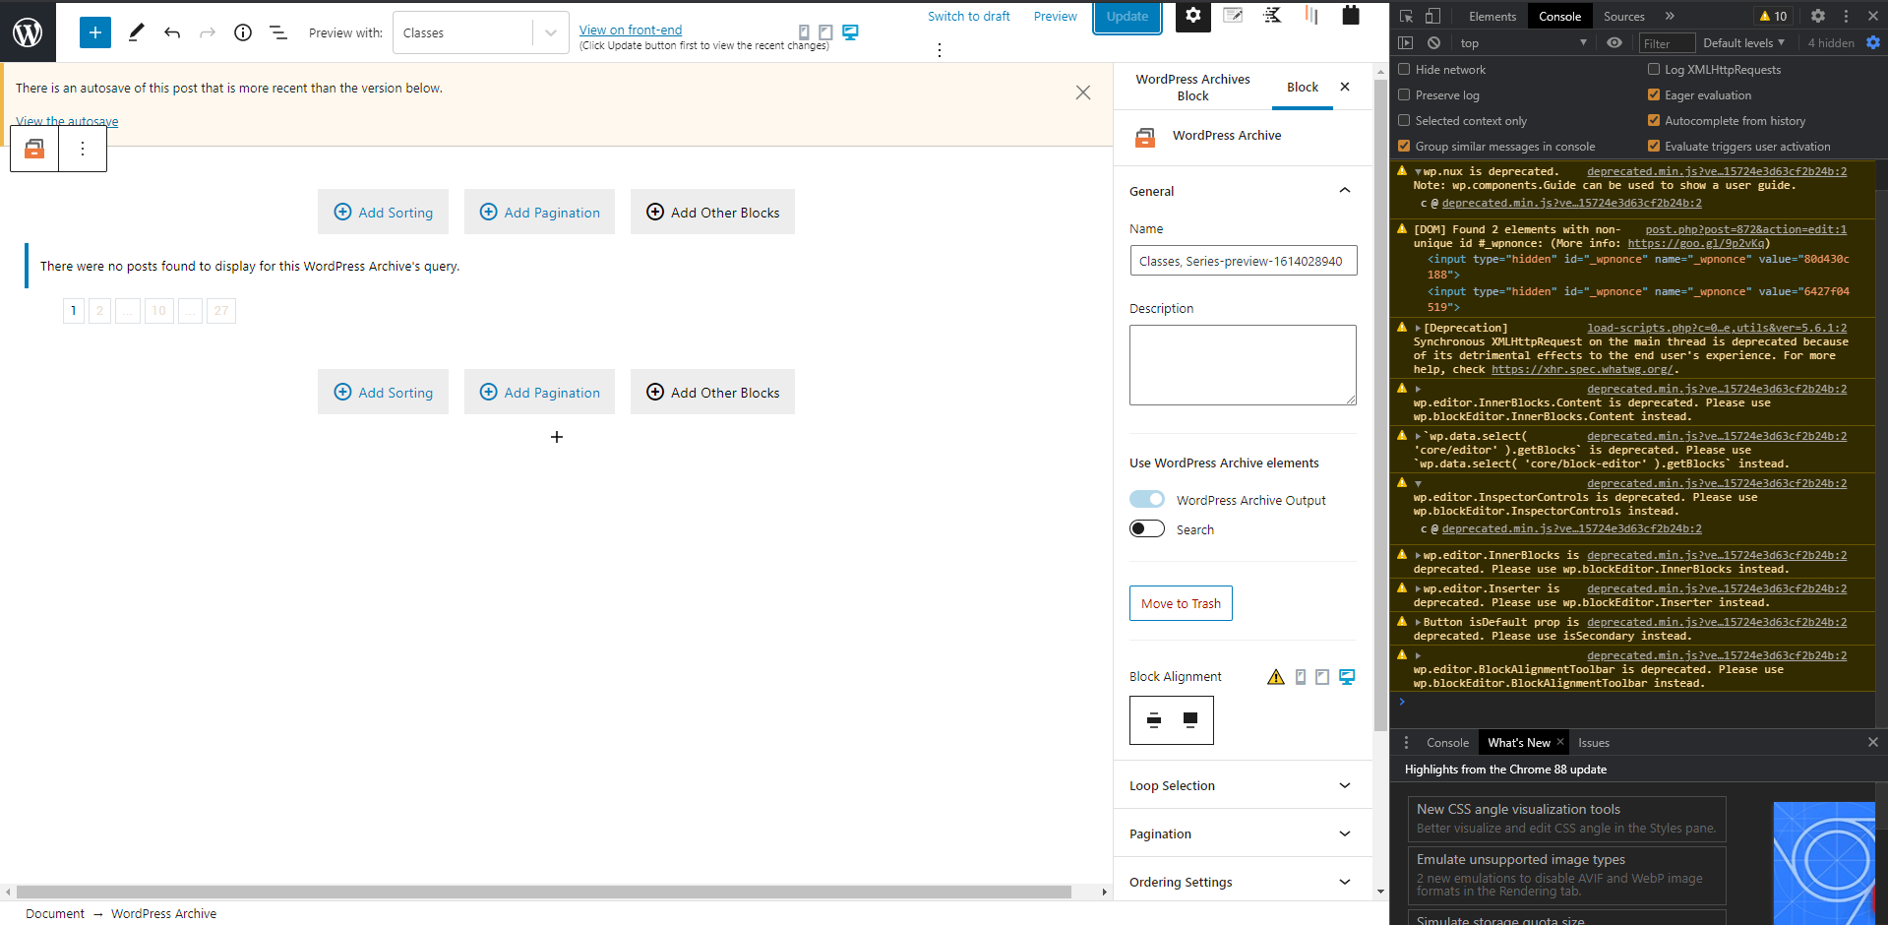1888x925 pixels.
Task: Switch to the Elements tab
Action: coord(1492,17)
